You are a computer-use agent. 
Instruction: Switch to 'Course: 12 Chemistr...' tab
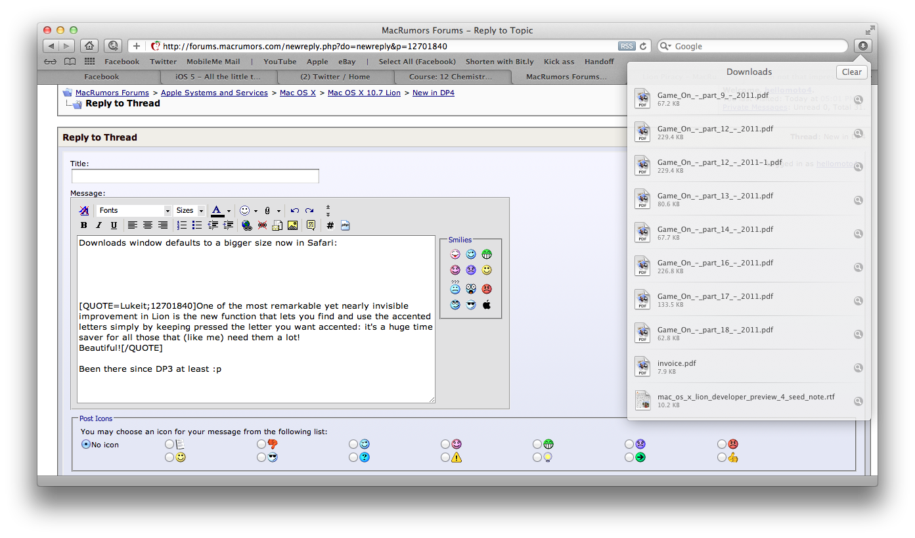[451, 77]
